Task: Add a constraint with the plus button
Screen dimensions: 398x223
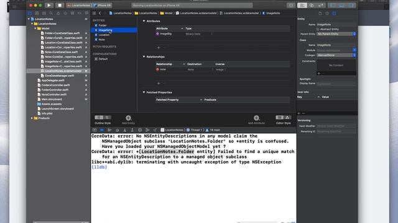Action: 319,73
